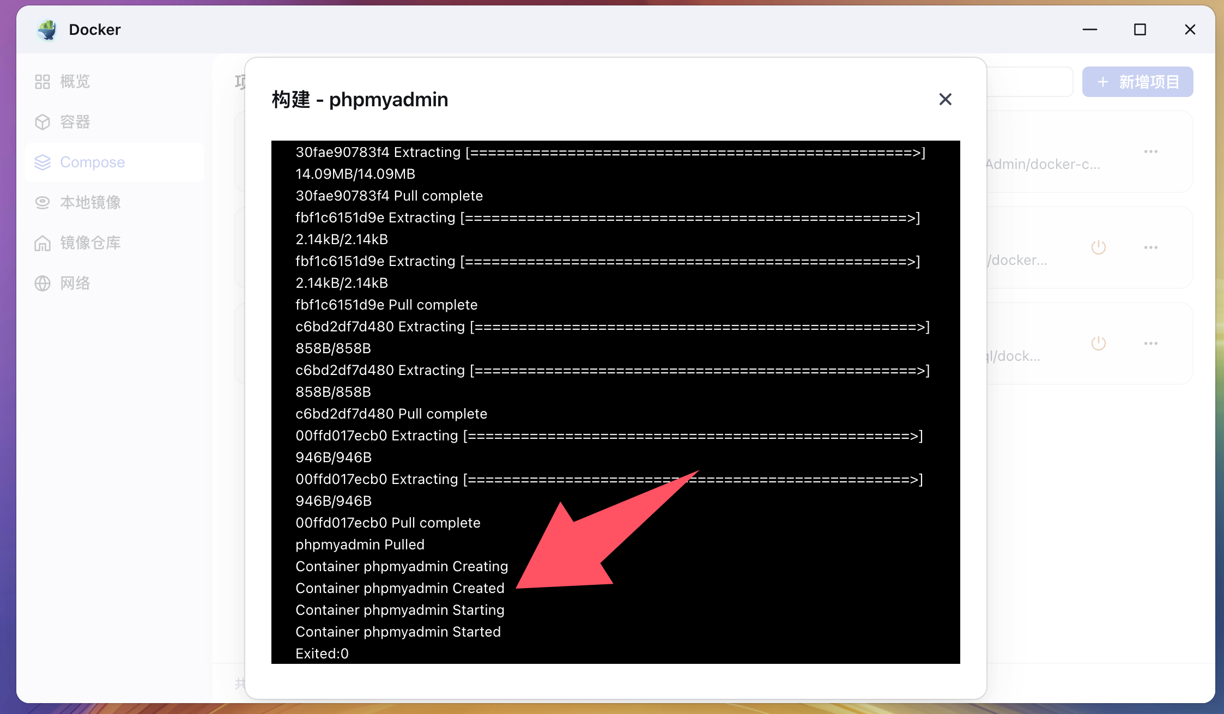Image resolution: width=1224 pixels, height=714 pixels.
Task: Select the Compose layers icon
Action: [43, 162]
